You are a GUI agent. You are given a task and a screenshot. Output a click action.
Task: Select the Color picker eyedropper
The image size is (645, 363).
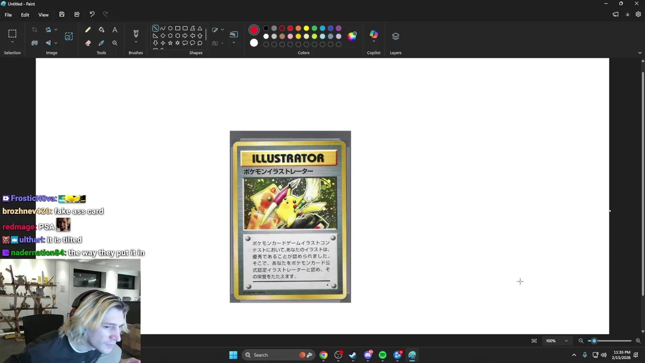point(101,43)
